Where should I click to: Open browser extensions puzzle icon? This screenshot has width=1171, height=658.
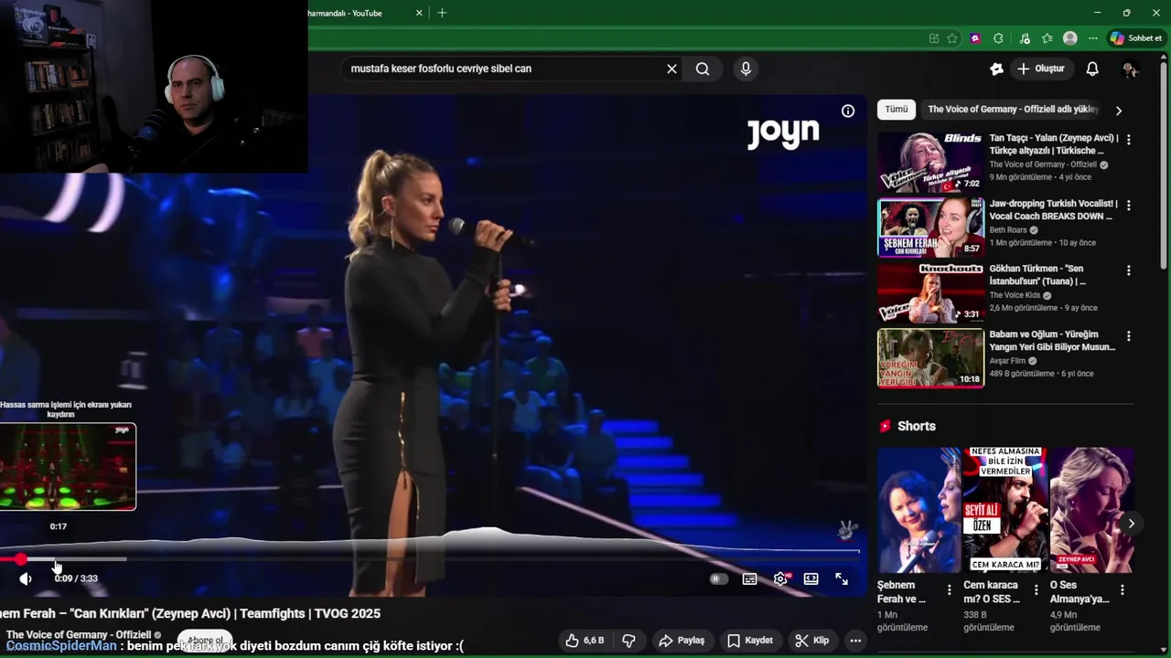[x=998, y=38]
